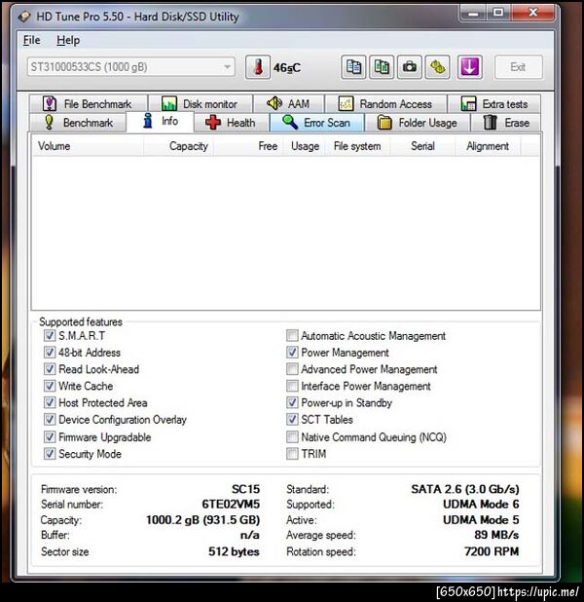Maximize the HD Tune Pro window
This screenshot has width=584, height=602.
tap(498, 13)
